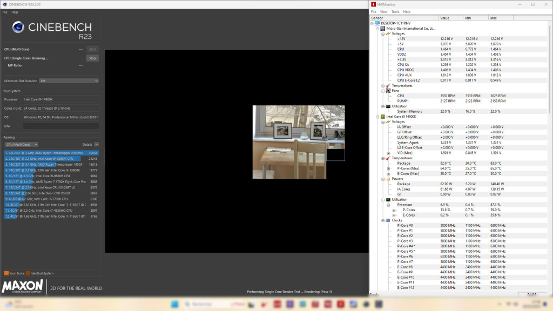Click the Intel Core i9 14900K chip icon
The image size is (553, 311).
383,116
